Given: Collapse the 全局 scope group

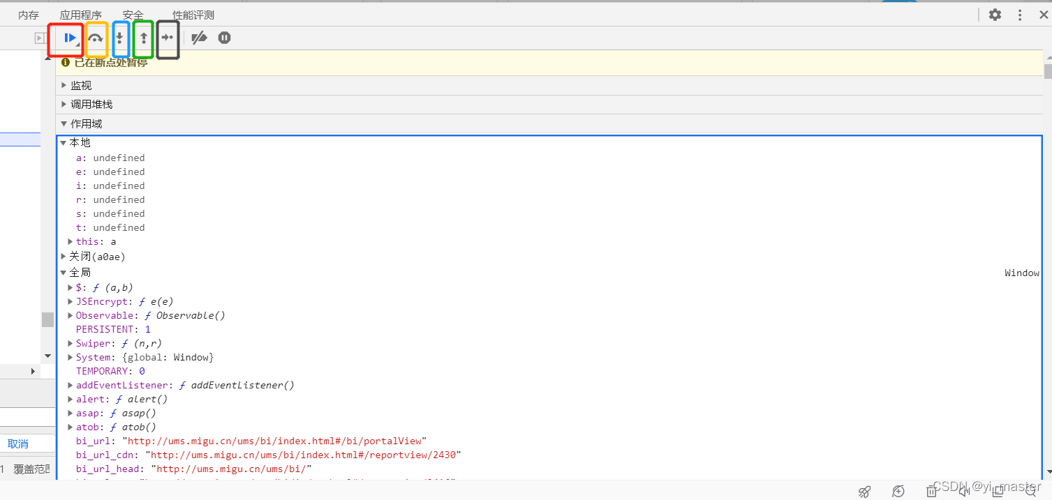Looking at the screenshot, I should coord(64,272).
